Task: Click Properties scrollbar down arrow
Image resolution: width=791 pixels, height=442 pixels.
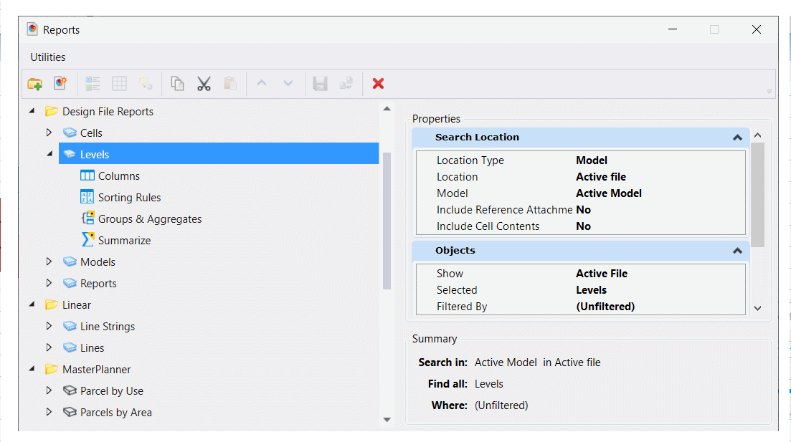Action: (x=758, y=308)
